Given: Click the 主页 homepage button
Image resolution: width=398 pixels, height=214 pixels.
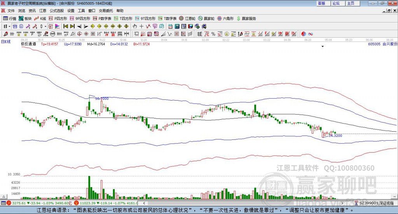Looking at the screenshot, I should pos(353,3).
